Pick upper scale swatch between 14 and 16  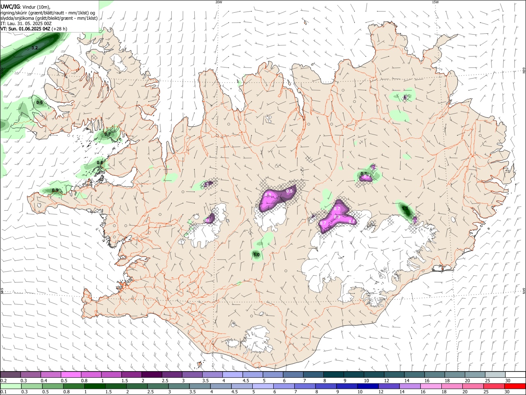click(414, 375)
